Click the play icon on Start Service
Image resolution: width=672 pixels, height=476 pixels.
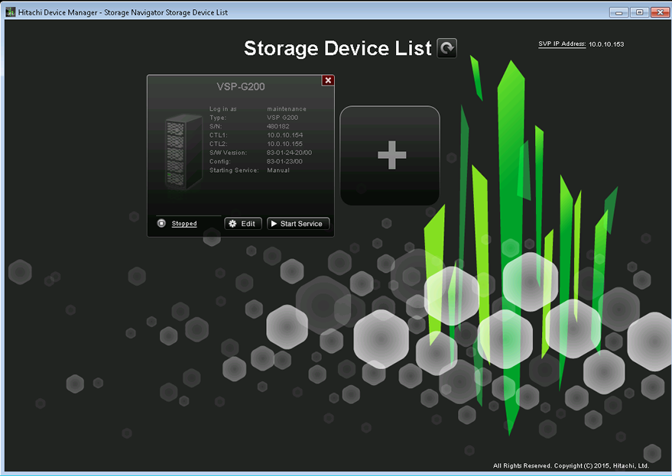274,223
